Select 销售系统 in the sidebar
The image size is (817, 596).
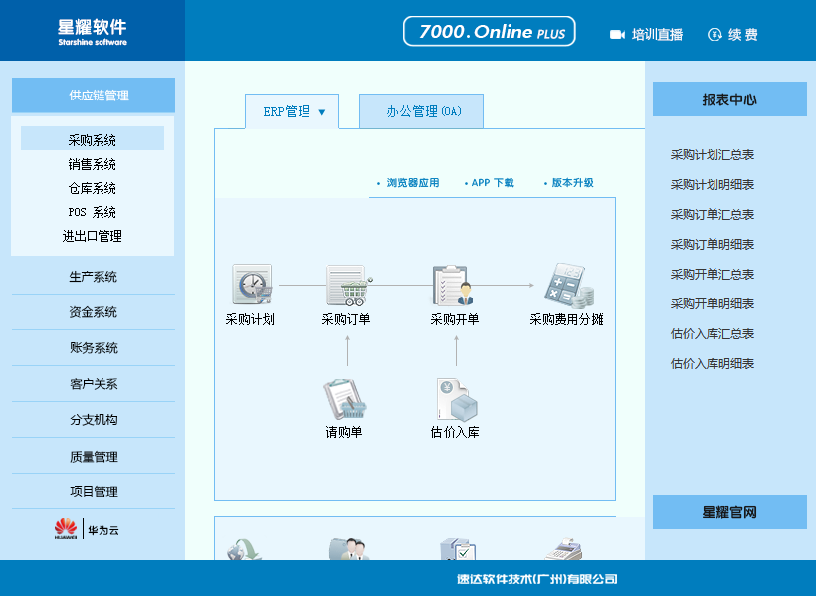[x=93, y=164]
